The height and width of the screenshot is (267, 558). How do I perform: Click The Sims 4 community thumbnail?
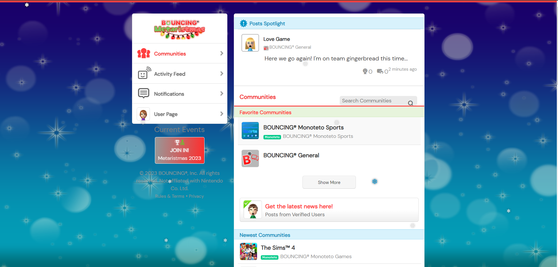tap(248, 251)
